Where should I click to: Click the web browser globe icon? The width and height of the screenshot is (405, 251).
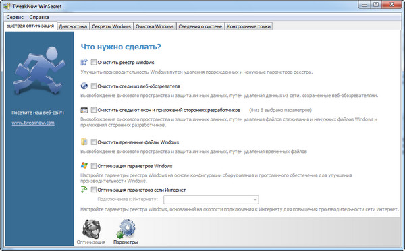pos(84,86)
